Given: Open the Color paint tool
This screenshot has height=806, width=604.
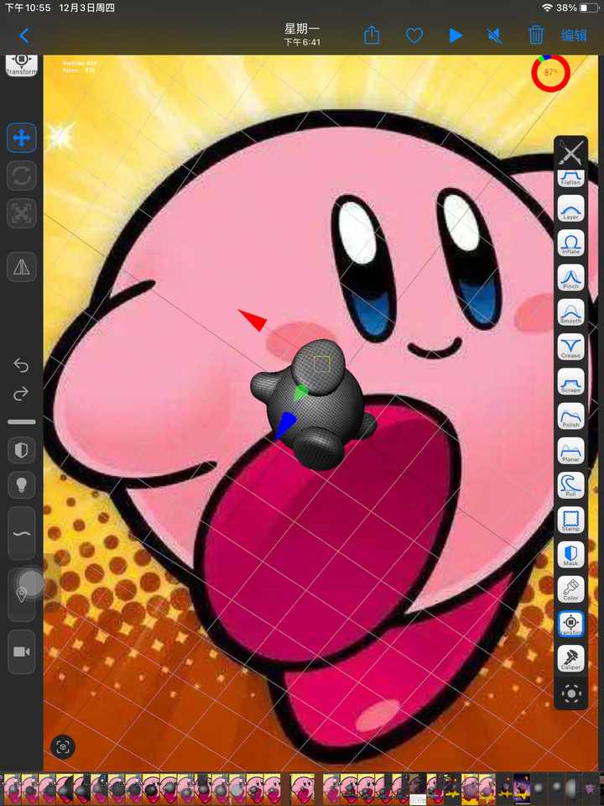Looking at the screenshot, I should click(x=570, y=589).
